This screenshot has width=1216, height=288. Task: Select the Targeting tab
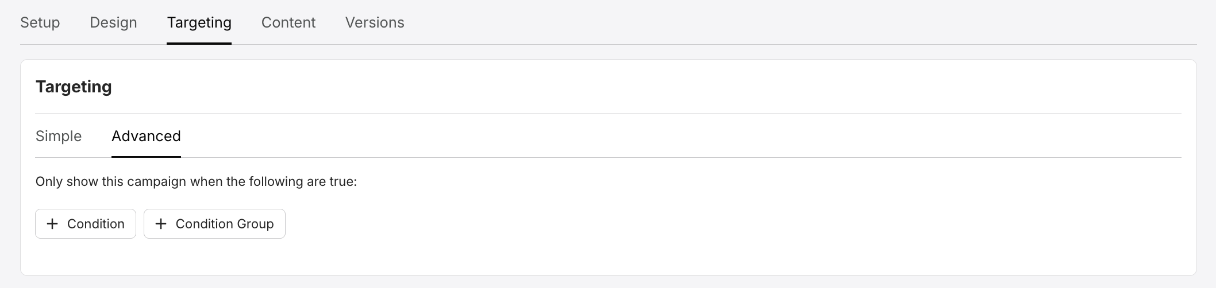coord(199,22)
